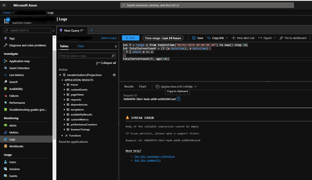Select the performanceCounters table
Screen dimensions: 312x180
(x=84, y=125)
